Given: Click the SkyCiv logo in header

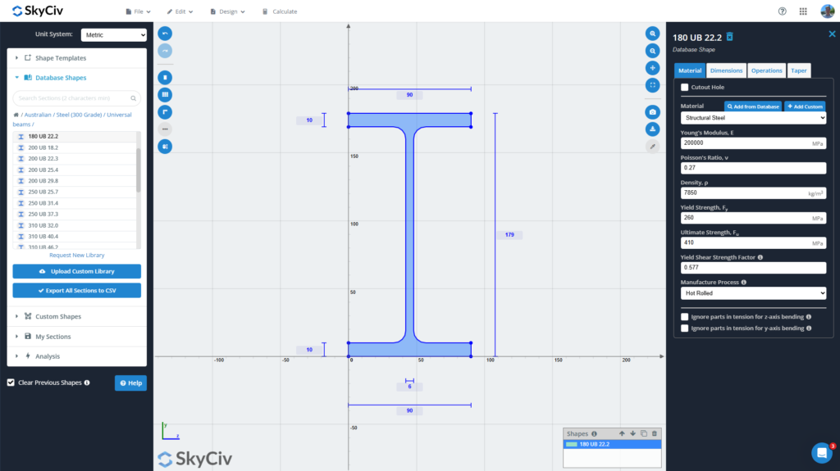Looking at the screenshot, I should (x=38, y=11).
